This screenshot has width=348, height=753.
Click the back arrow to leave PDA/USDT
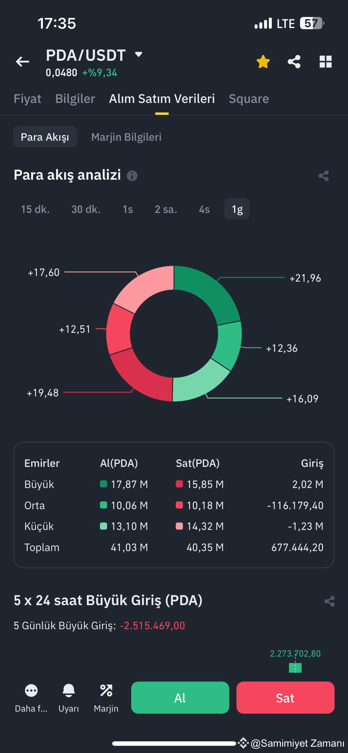(22, 61)
